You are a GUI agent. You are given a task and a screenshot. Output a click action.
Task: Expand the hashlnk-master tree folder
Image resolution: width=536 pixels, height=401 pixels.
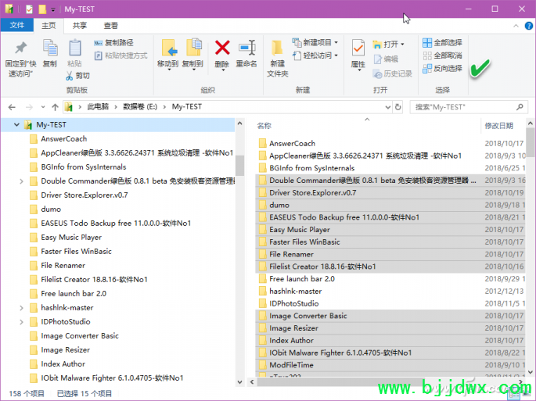(21, 308)
